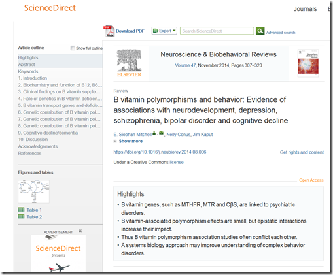Expand Show more author details

click(x=130, y=141)
